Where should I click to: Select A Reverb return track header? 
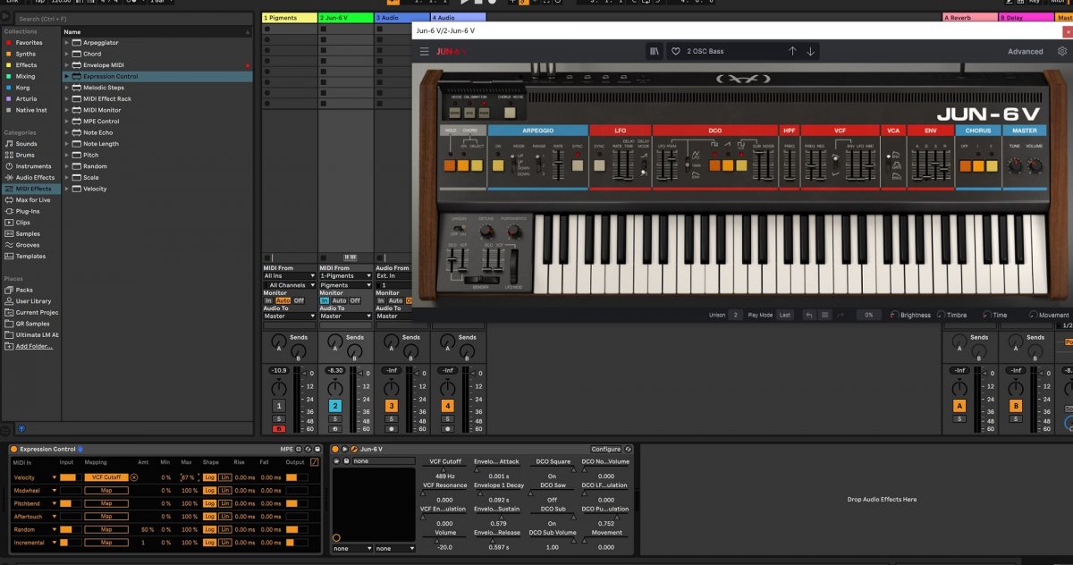tap(970, 17)
